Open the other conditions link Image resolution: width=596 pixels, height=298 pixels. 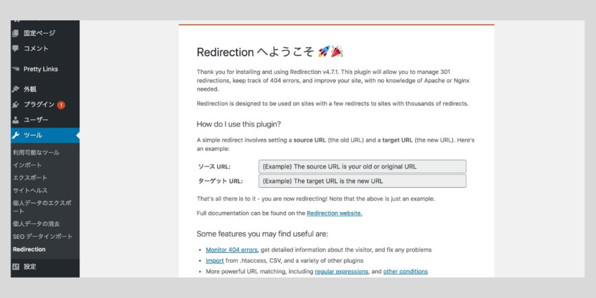[x=405, y=272]
